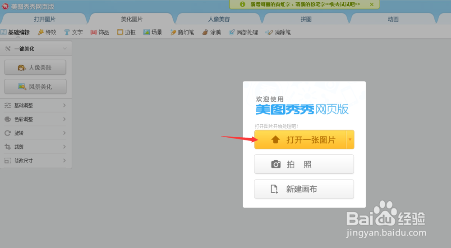Click the 美图秀秀网页版 logo icon

tap(5, 6)
